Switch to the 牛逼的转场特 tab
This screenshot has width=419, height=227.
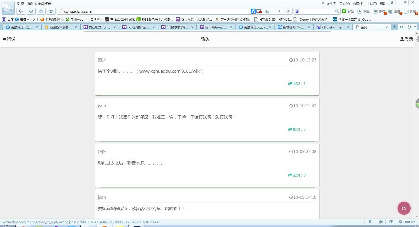tap(177, 27)
